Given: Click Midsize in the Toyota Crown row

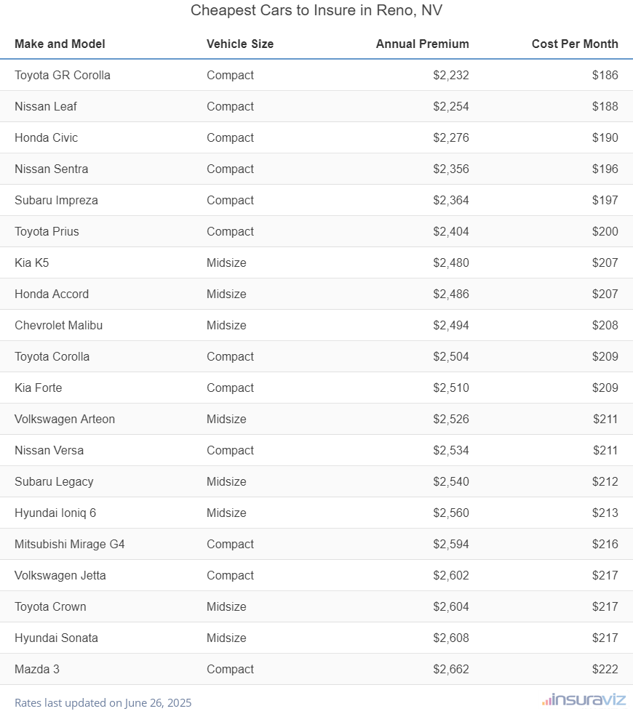Looking at the screenshot, I should (226, 606).
